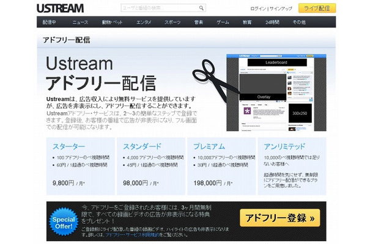Image resolution: width=373 pixels, height=244 pixels.
Task: Select the 音楽 navigation item
Action: (x=199, y=23)
